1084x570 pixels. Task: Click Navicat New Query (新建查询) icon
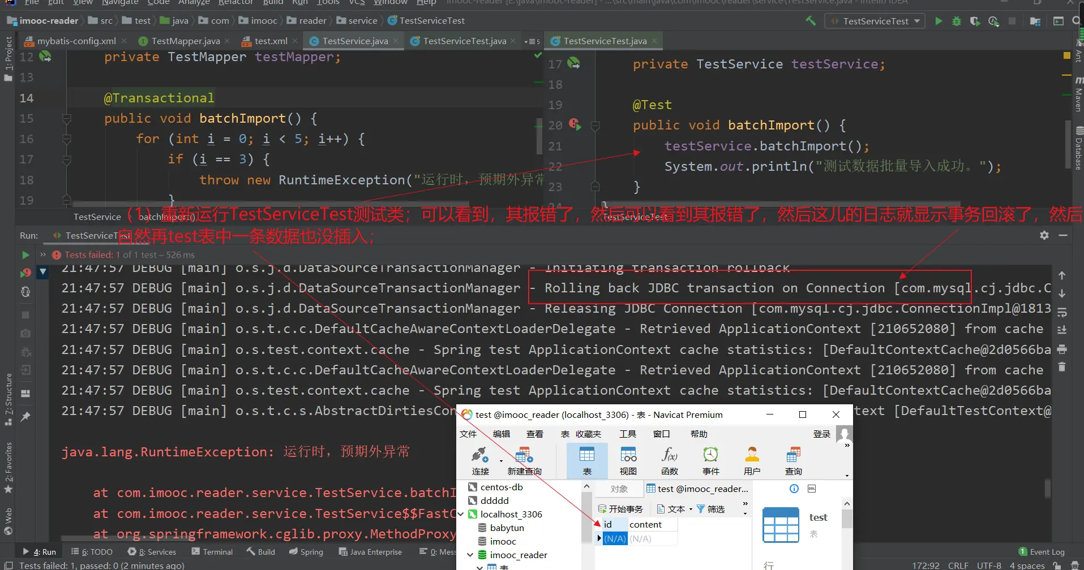[x=524, y=460]
